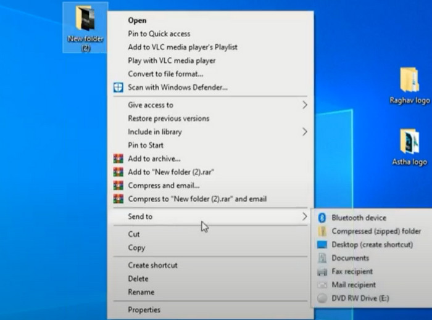Click the "Astha logo" label text

(x=410, y=162)
